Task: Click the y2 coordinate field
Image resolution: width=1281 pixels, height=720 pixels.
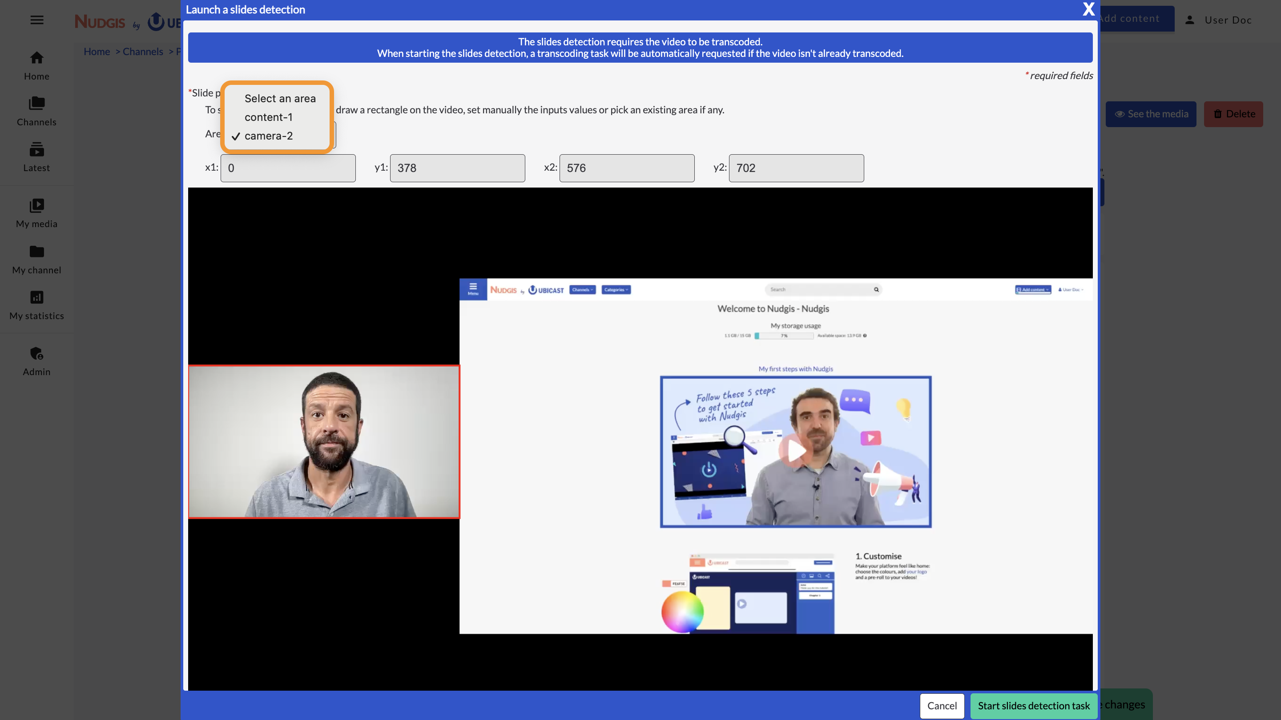Action: click(796, 168)
